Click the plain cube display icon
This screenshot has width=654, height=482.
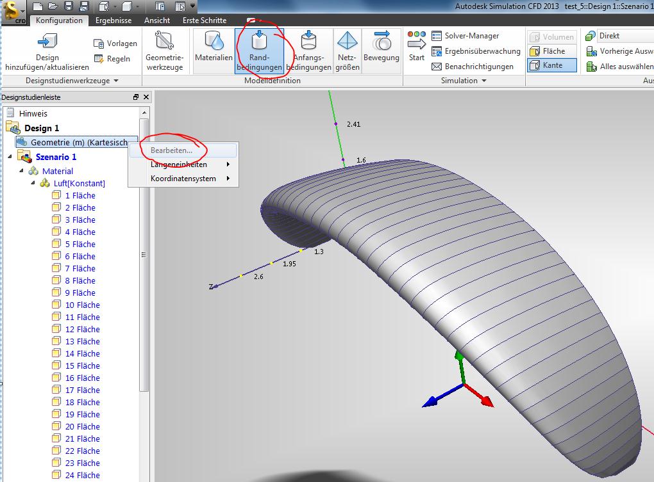click(127, 6)
